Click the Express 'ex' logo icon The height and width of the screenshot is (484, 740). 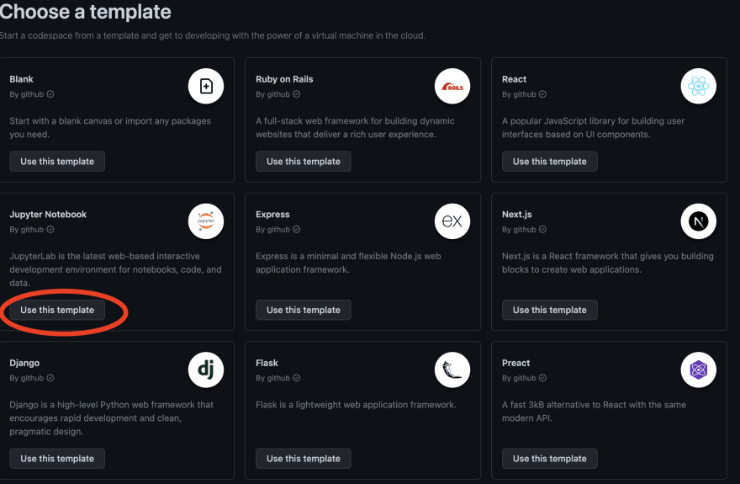[x=452, y=221]
